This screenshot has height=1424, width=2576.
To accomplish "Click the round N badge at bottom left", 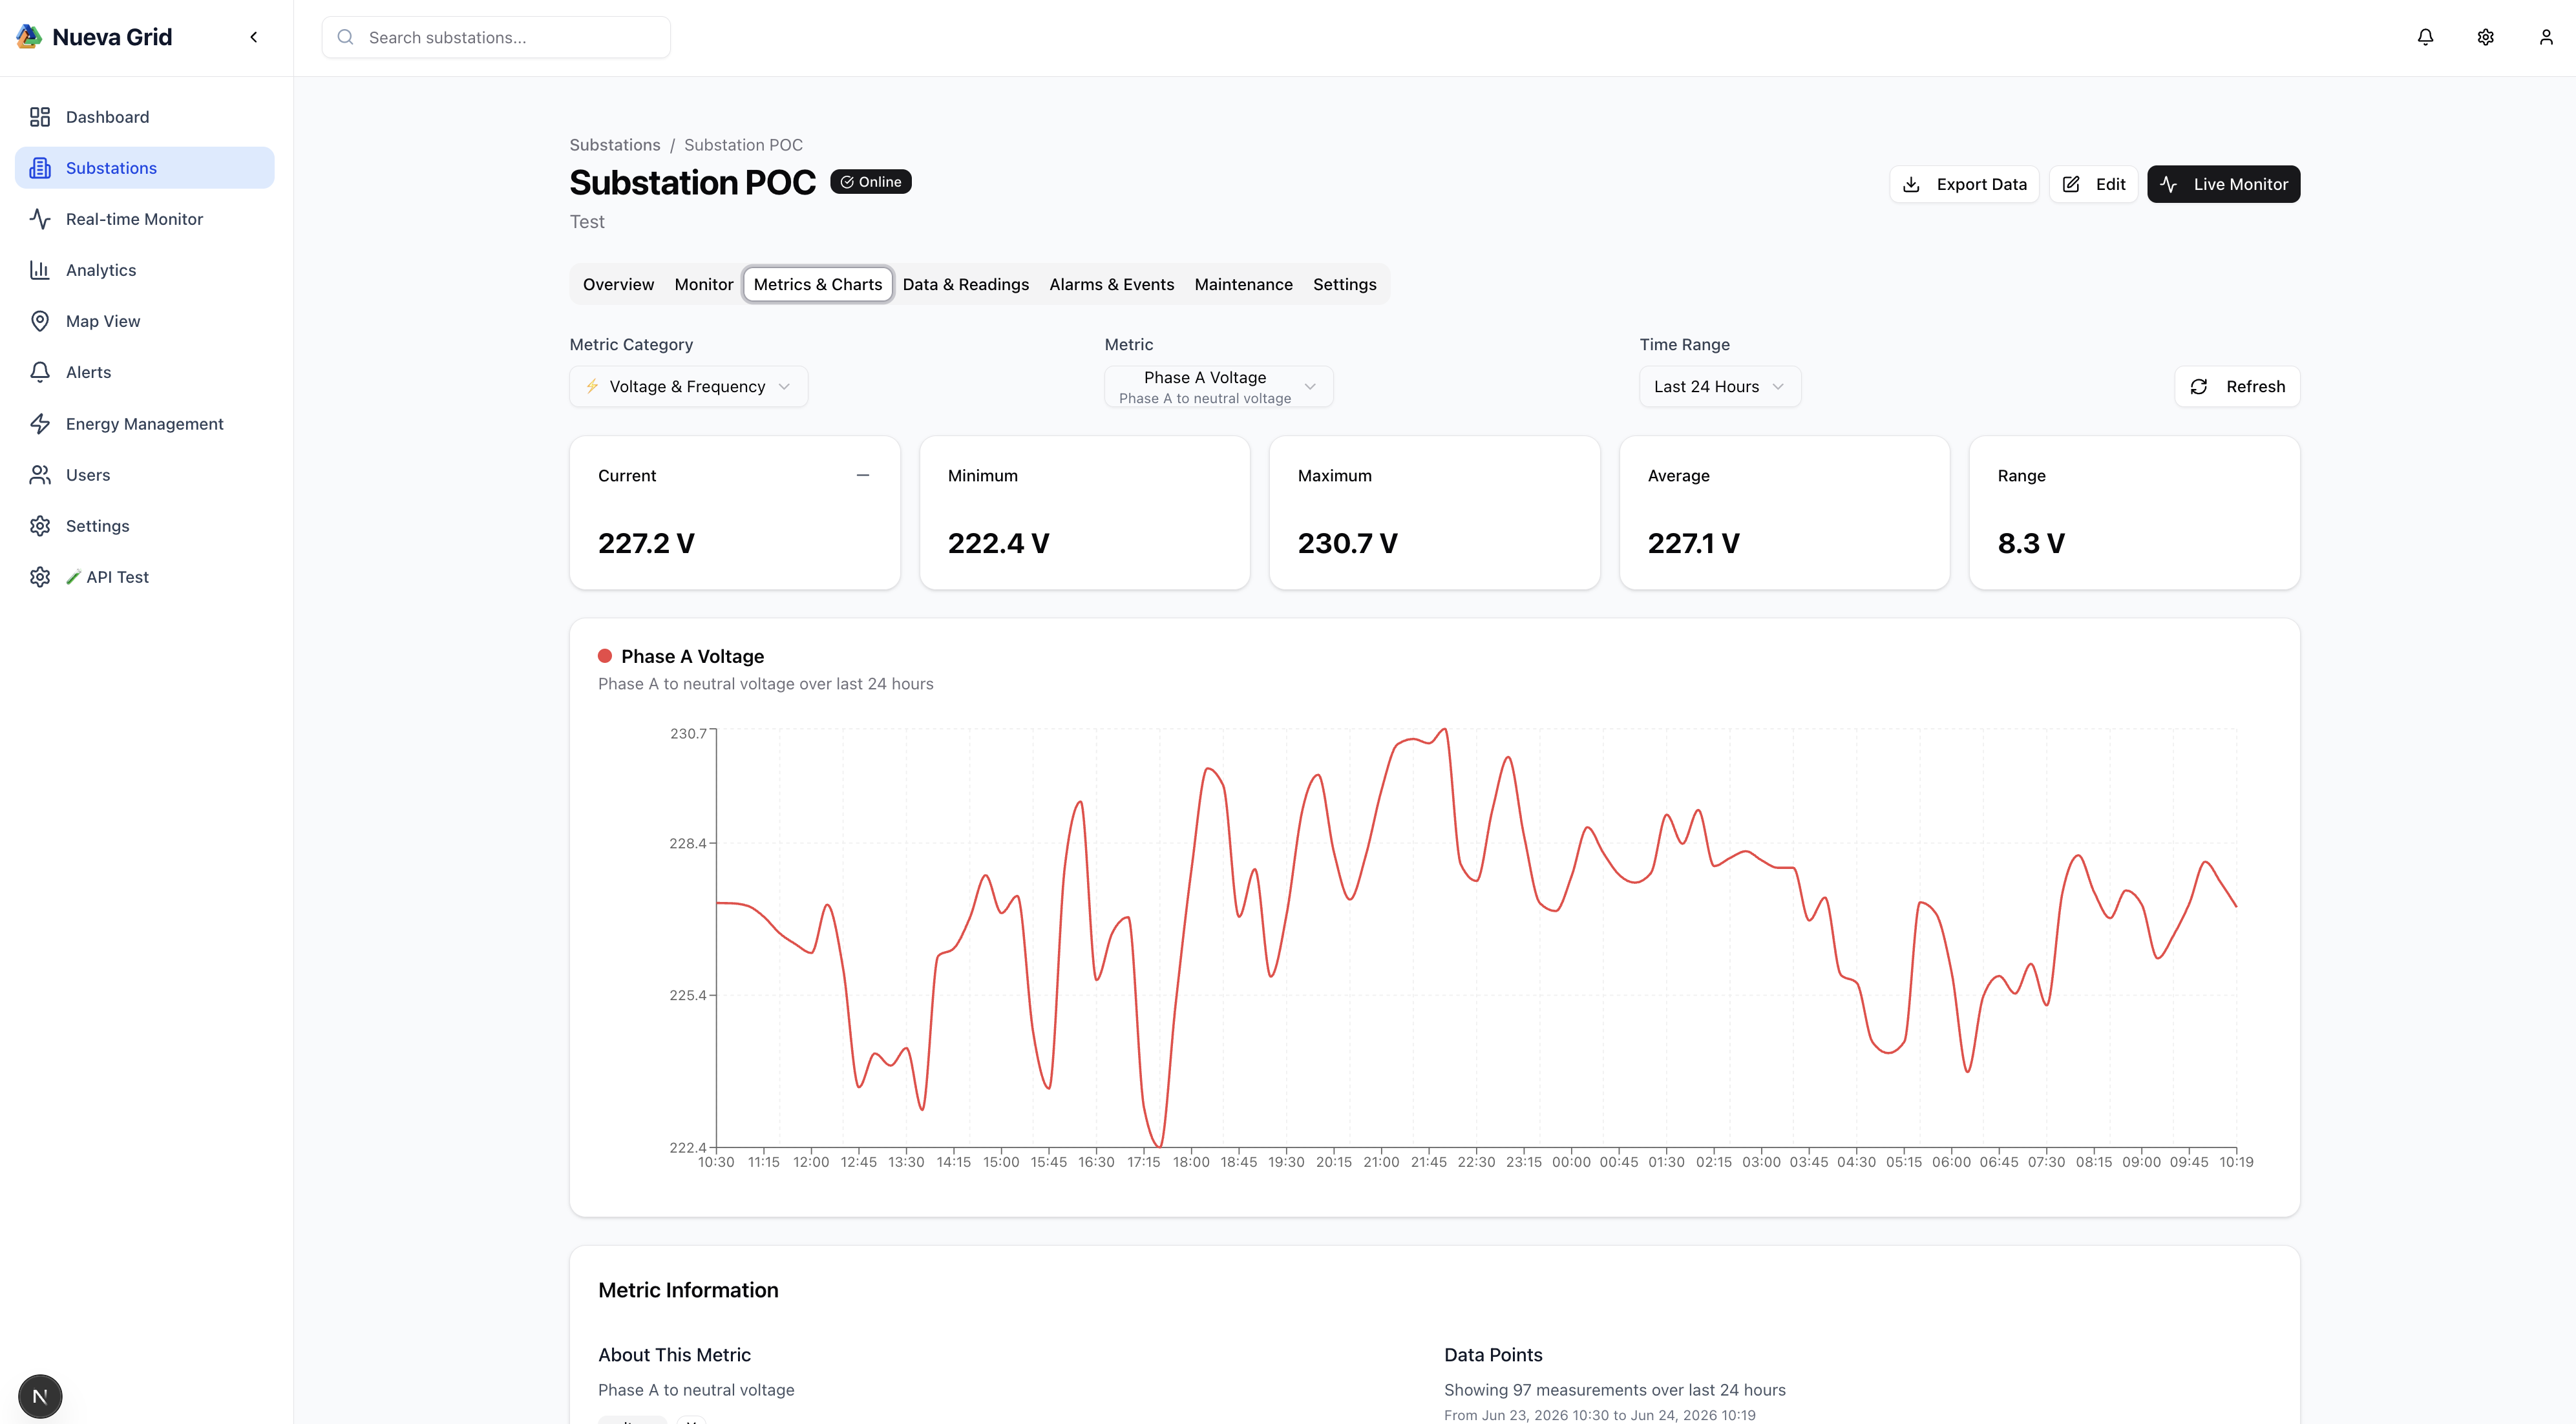I will 40,1396.
